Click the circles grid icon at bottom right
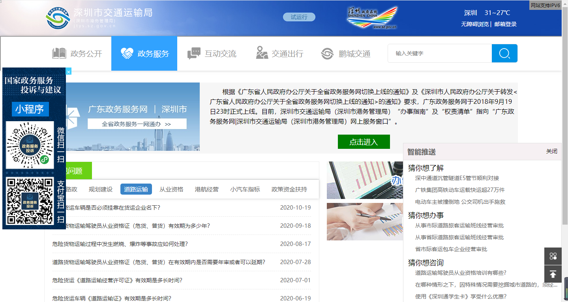Viewport: 568px width, 302px height. pyautogui.click(x=554, y=256)
